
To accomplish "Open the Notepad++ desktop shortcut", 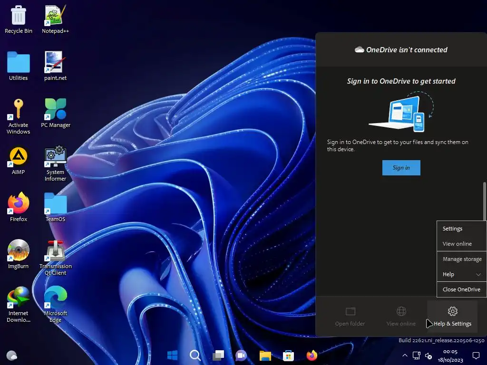I will (55, 19).
